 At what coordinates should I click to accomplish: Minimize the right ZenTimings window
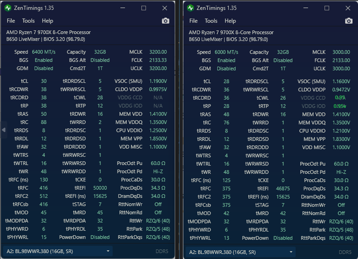pyautogui.click(x=306, y=8)
